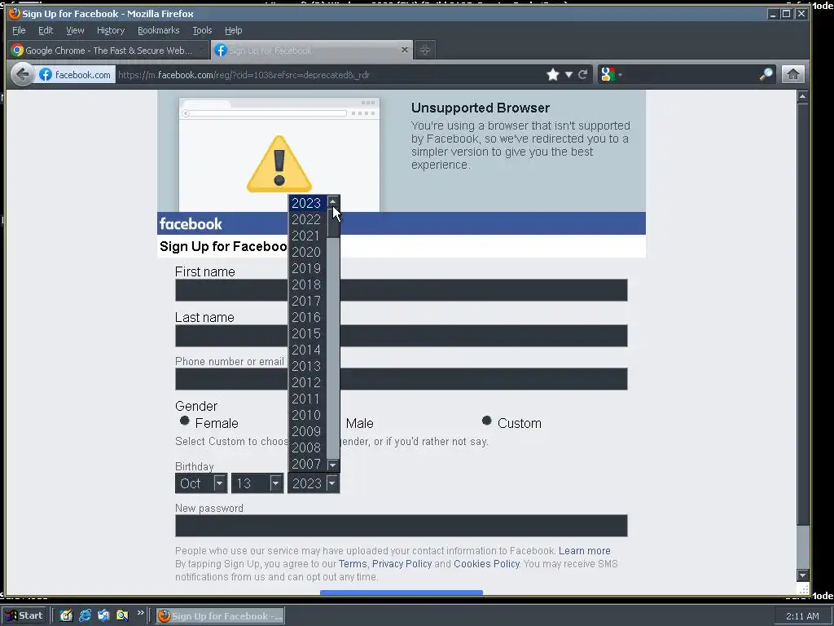Viewport: 834px width, 626px height.
Task: Click the Firefox taskbar button
Action: [220, 616]
